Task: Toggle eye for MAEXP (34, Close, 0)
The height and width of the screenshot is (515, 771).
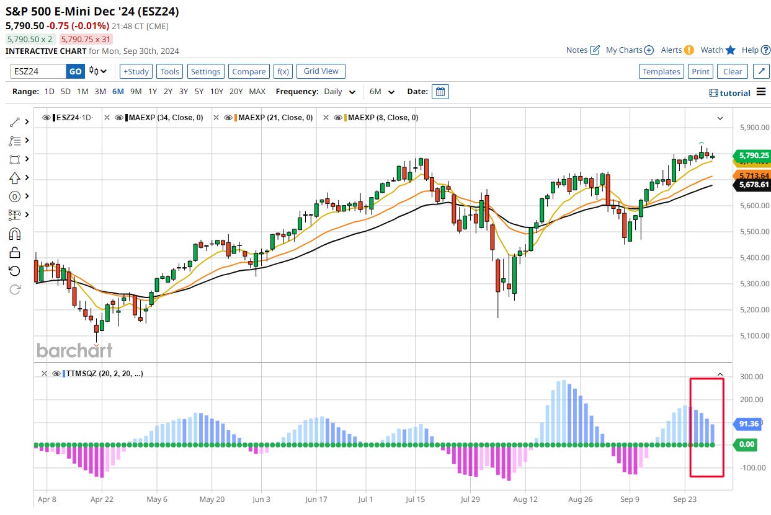Action: click(x=118, y=117)
